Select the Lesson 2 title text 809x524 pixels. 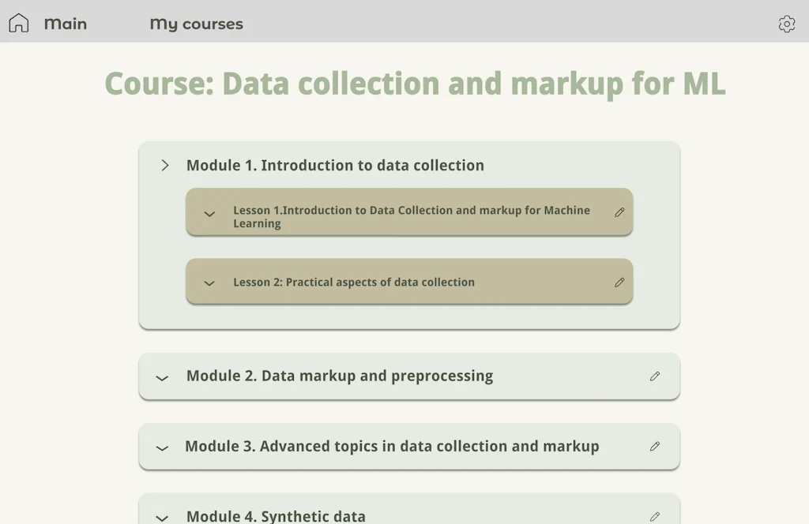tap(353, 282)
